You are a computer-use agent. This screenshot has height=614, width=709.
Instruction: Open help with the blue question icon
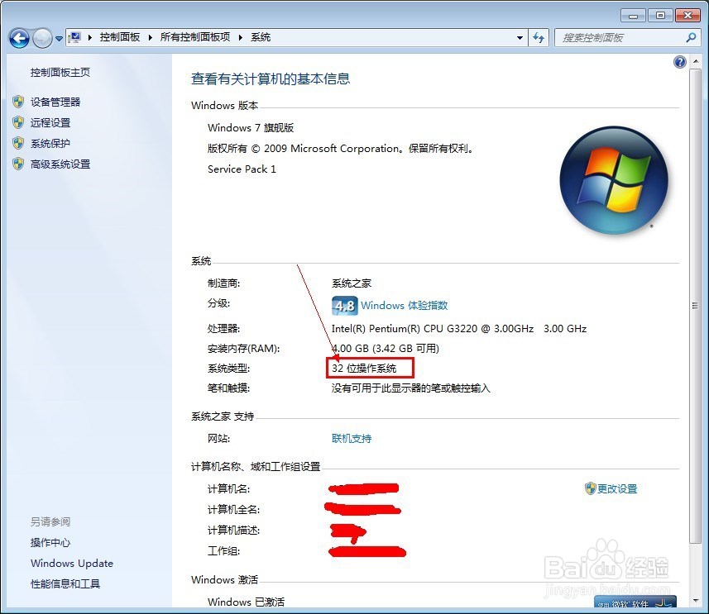tap(679, 62)
